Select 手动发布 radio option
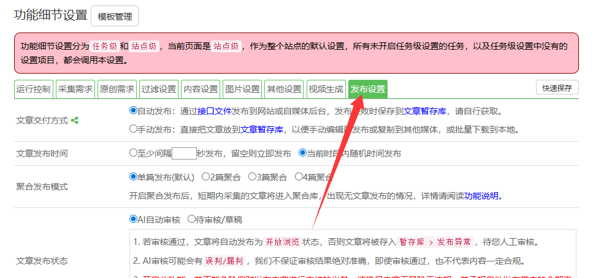The image size is (593, 278). pyautogui.click(x=132, y=129)
